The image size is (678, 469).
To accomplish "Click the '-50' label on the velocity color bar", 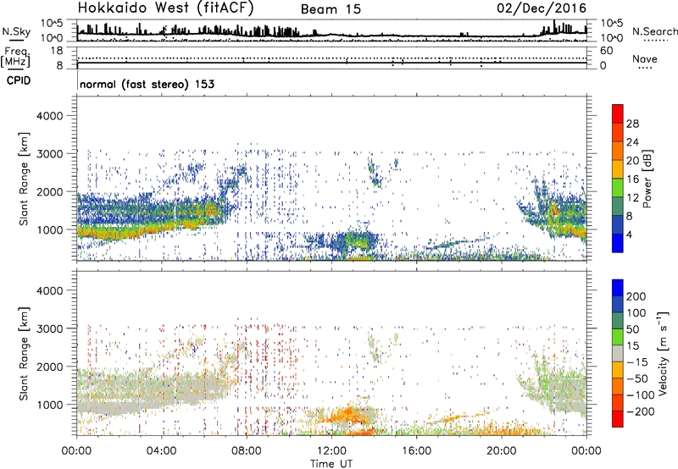I will pos(637,378).
